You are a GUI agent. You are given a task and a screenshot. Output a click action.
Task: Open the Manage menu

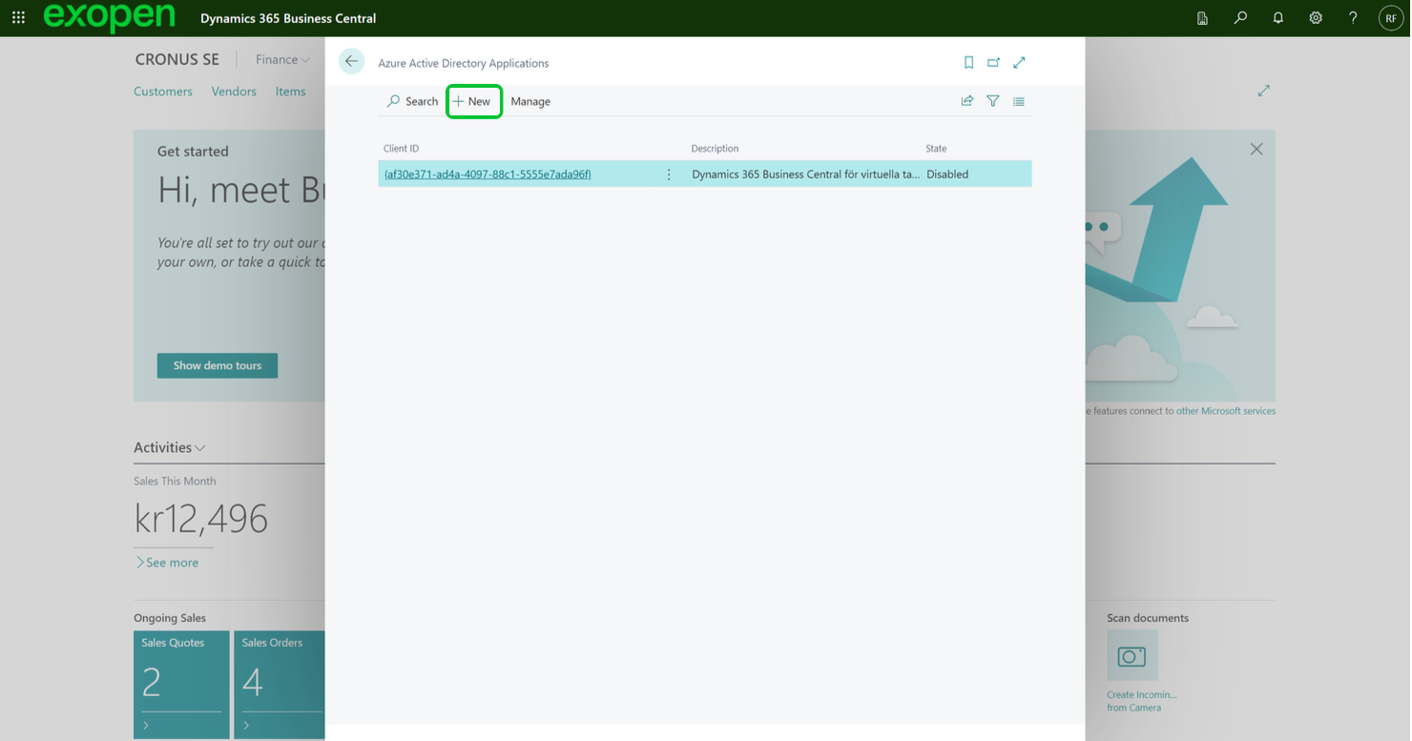[x=530, y=102]
